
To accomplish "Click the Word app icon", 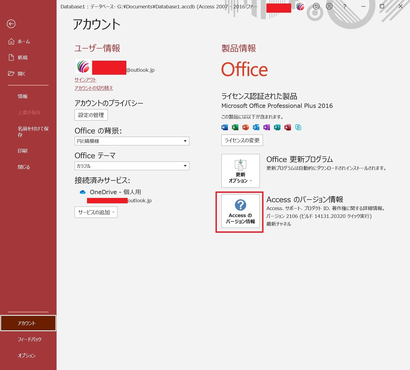I will tap(224, 128).
